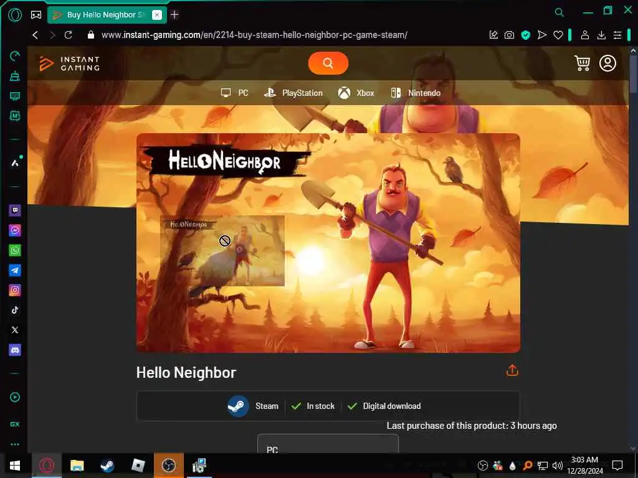Open the chip-shaped M icon in sidebar
Image resolution: width=638 pixels, height=478 pixels.
(x=15, y=116)
